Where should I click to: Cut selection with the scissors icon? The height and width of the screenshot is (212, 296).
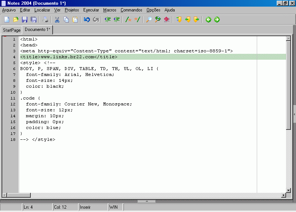57,20
